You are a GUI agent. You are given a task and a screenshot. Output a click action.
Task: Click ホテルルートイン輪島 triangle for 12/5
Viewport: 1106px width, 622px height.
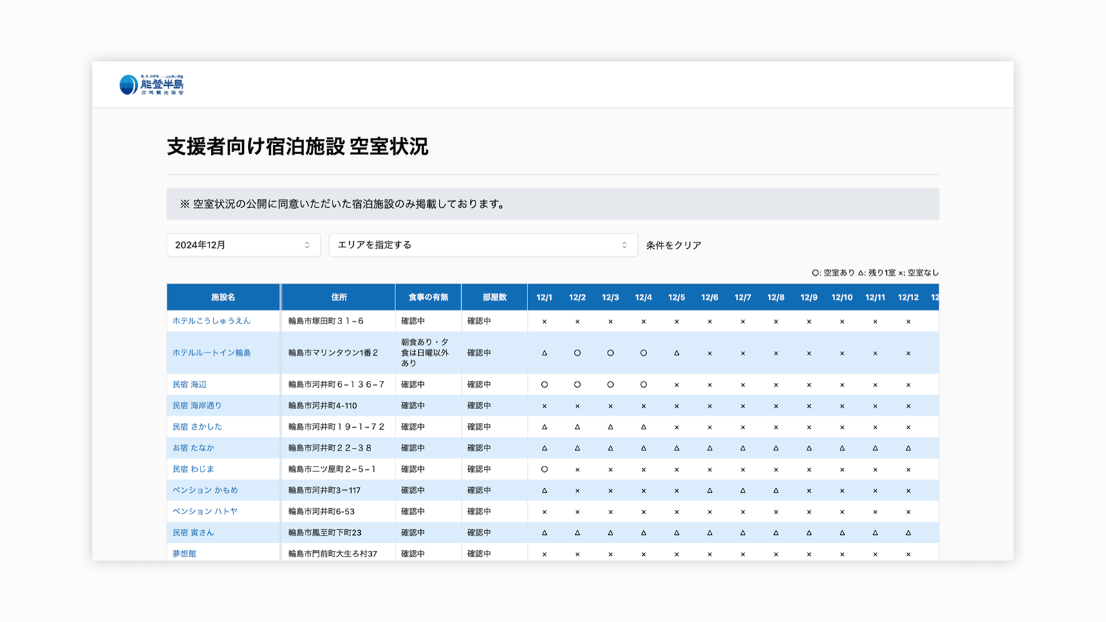coord(677,353)
